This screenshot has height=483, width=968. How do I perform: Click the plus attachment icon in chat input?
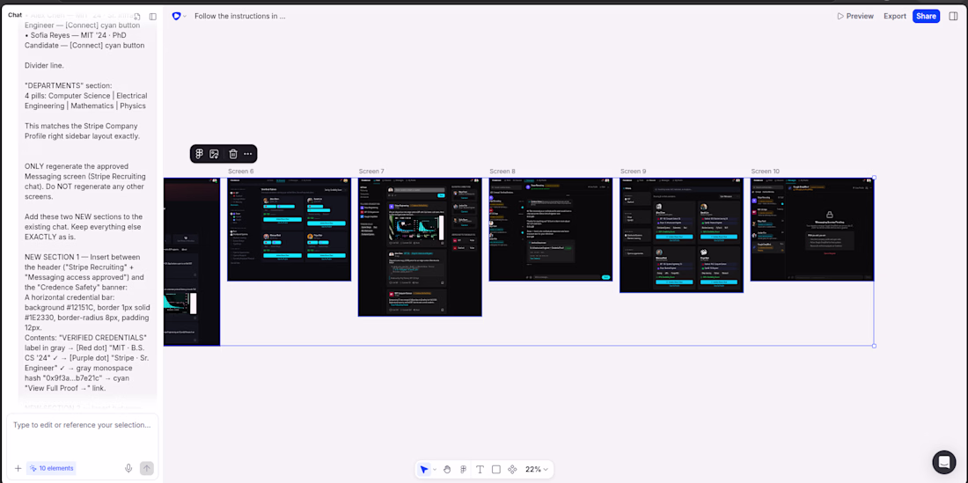click(18, 468)
